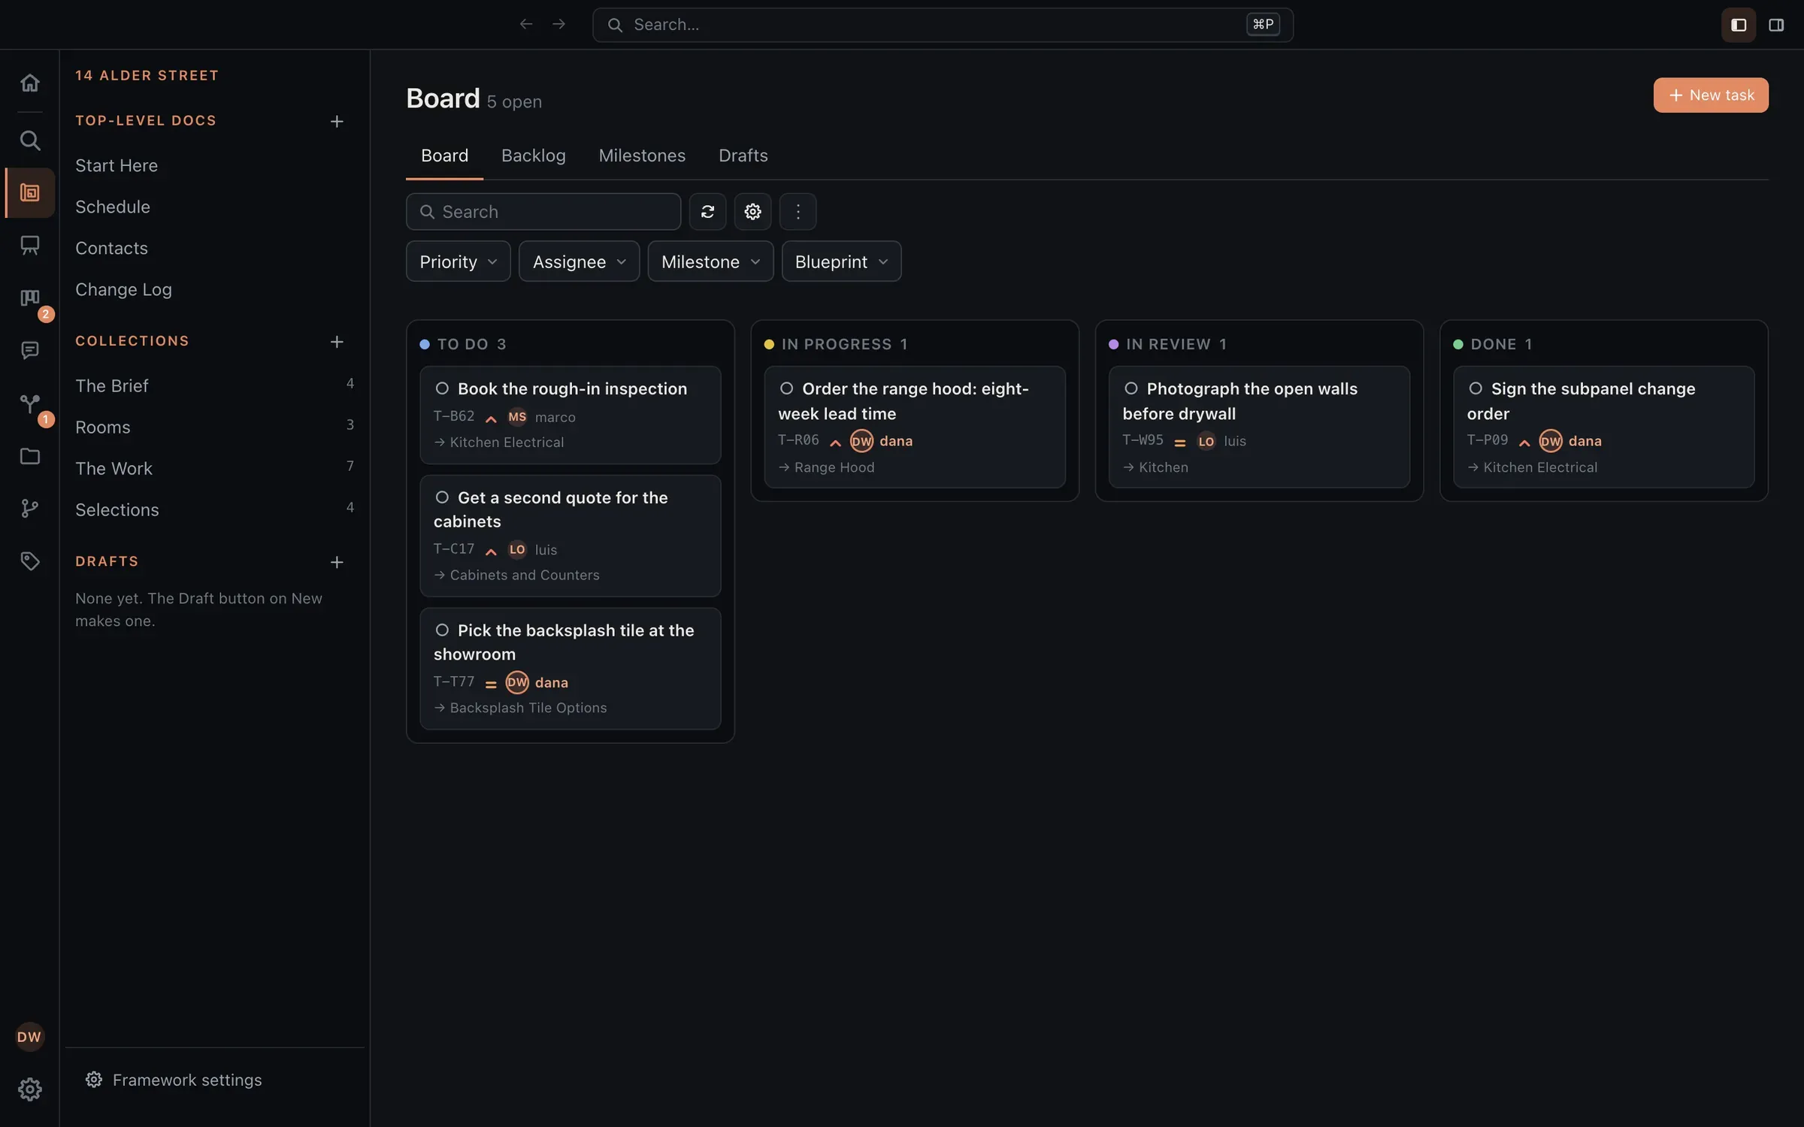Open the Milestone filter dropdown
Viewport: 1804px width, 1127px height.
[710, 261]
